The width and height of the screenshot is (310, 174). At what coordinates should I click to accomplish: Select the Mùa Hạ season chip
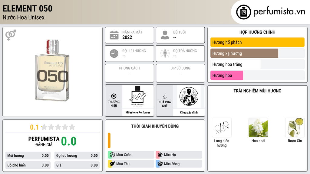tap(179, 155)
